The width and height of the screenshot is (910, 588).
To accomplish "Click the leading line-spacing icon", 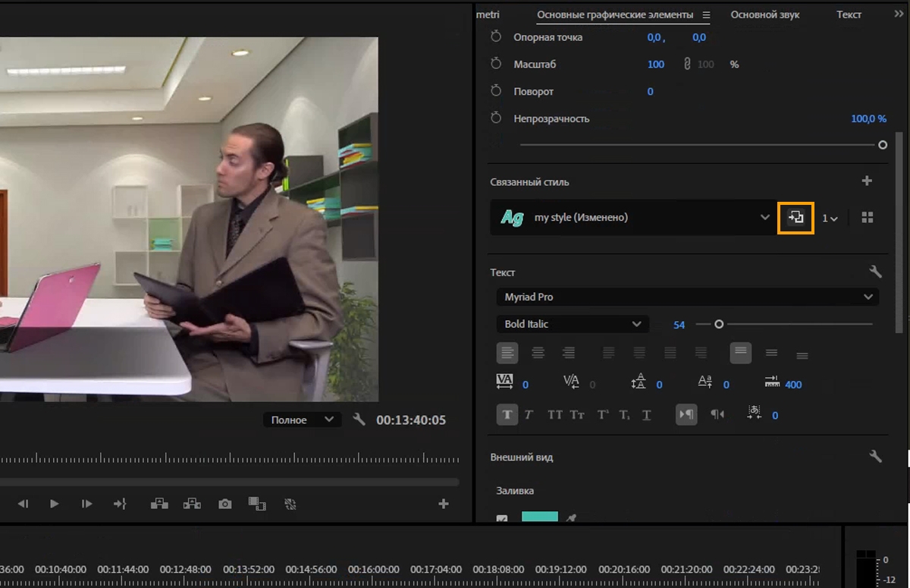I will click(x=639, y=382).
